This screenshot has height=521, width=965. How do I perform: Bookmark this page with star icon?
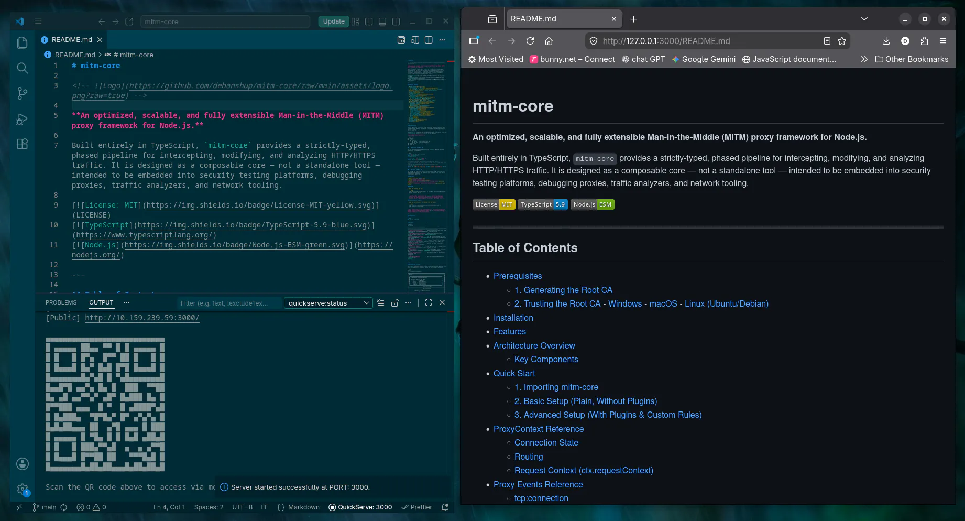tap(842, 41)
